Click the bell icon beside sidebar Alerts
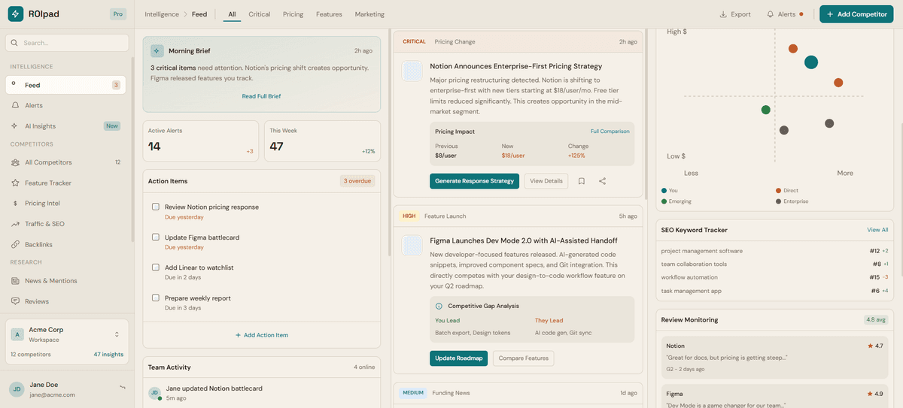 [x=15, y=105]
